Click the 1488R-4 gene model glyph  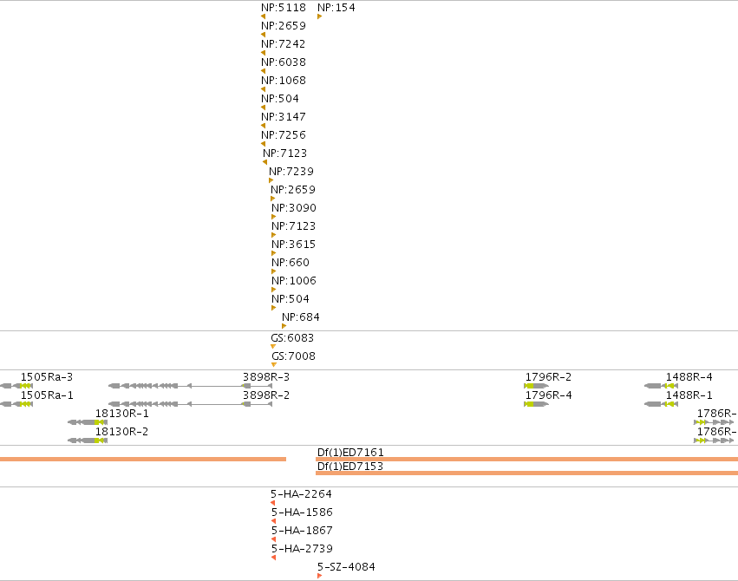coord(662,386)
